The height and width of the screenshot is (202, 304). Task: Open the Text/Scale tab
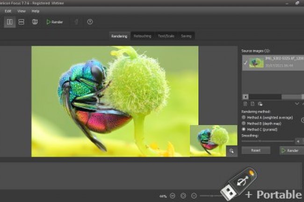[166, 36]
